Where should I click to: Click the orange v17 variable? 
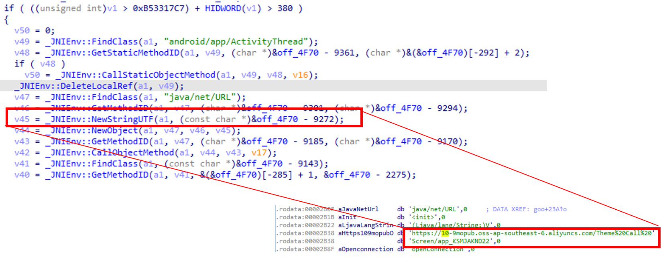point(259,153)
